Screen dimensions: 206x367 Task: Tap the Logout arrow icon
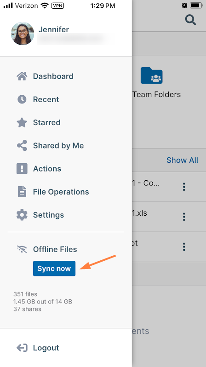[22, 348]
